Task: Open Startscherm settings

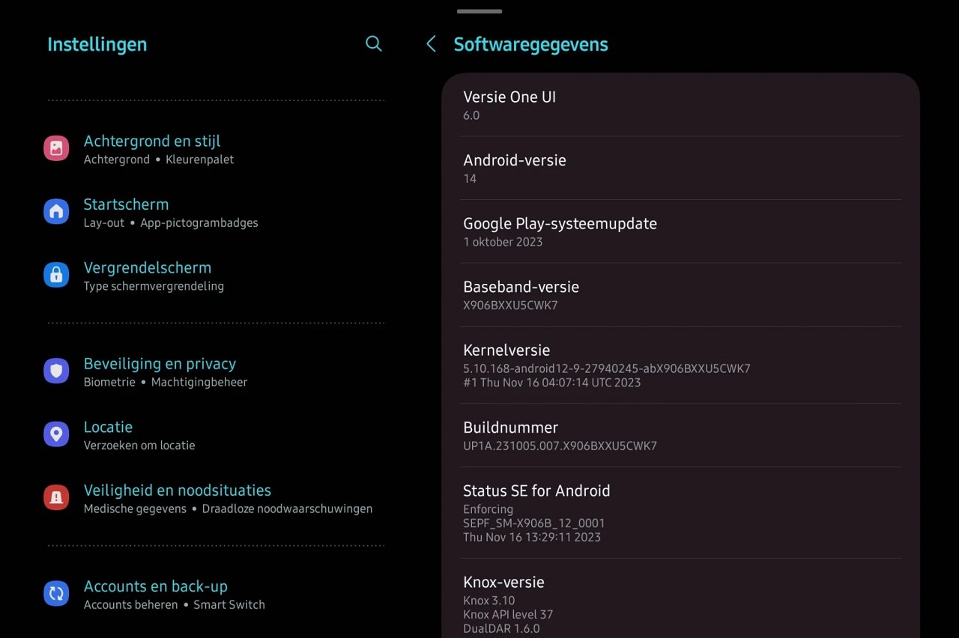Action: pyautogui.click(x=216, y=212)
